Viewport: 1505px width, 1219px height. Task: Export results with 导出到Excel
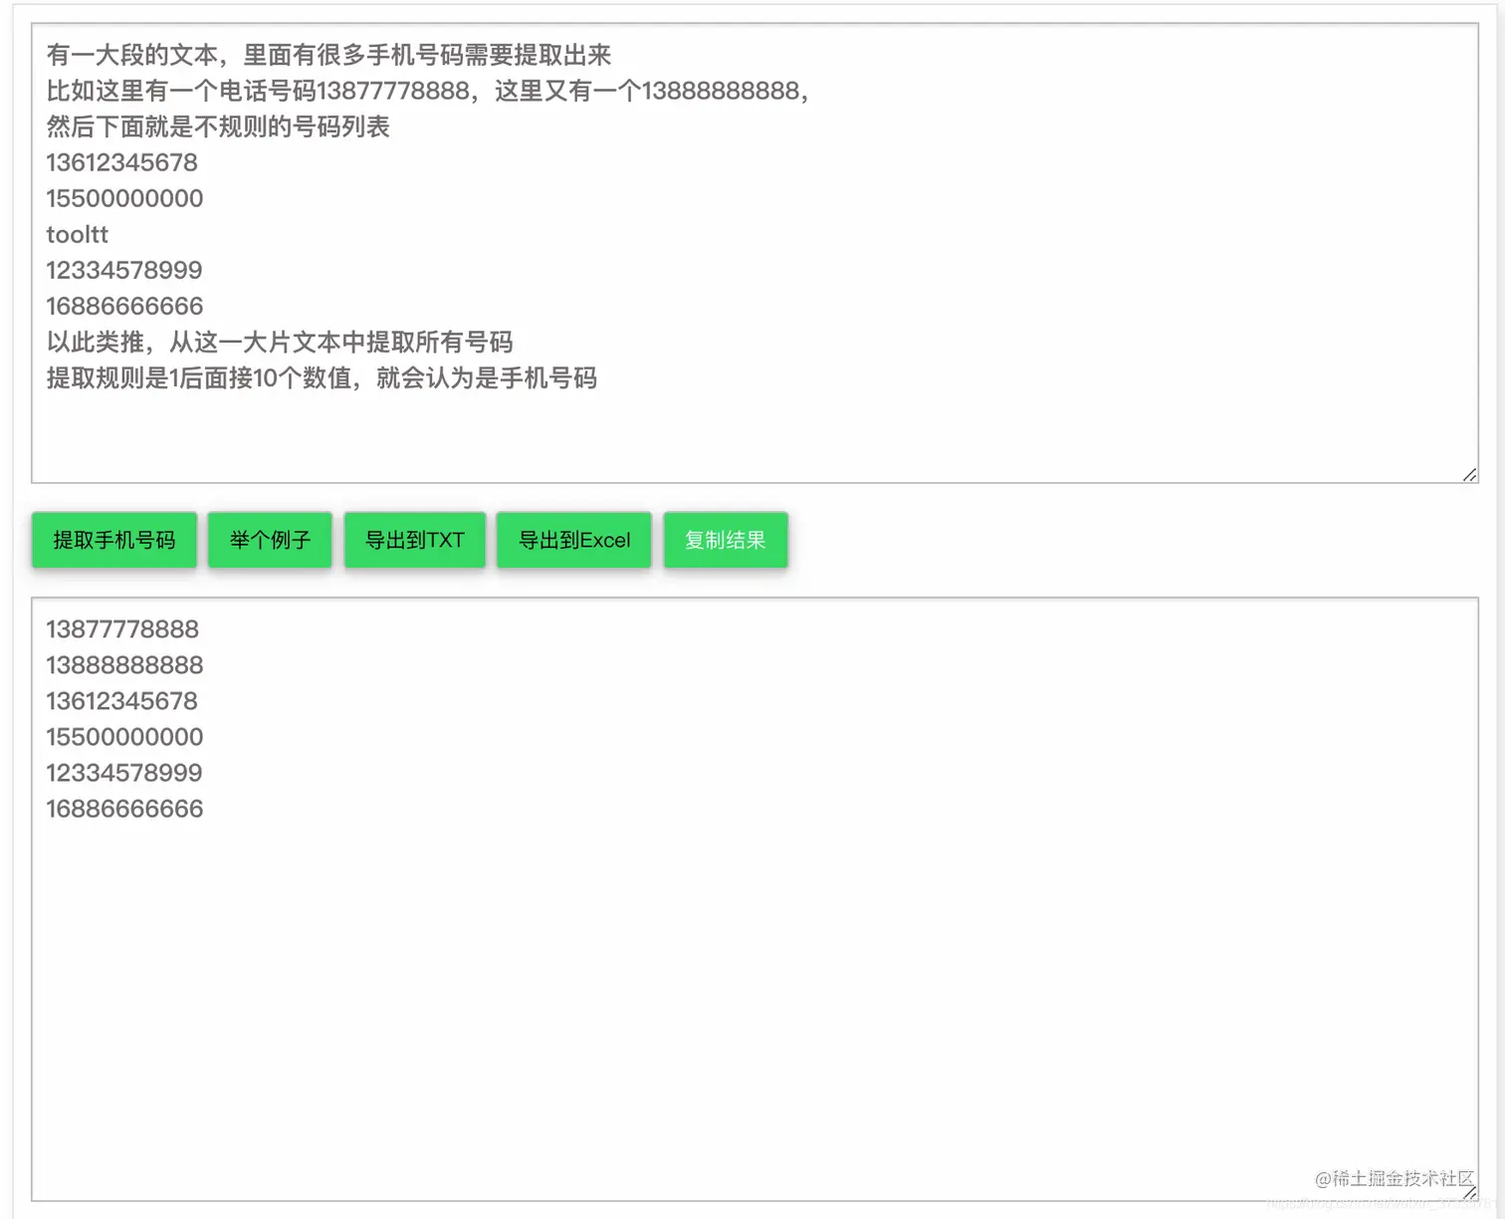574,540
